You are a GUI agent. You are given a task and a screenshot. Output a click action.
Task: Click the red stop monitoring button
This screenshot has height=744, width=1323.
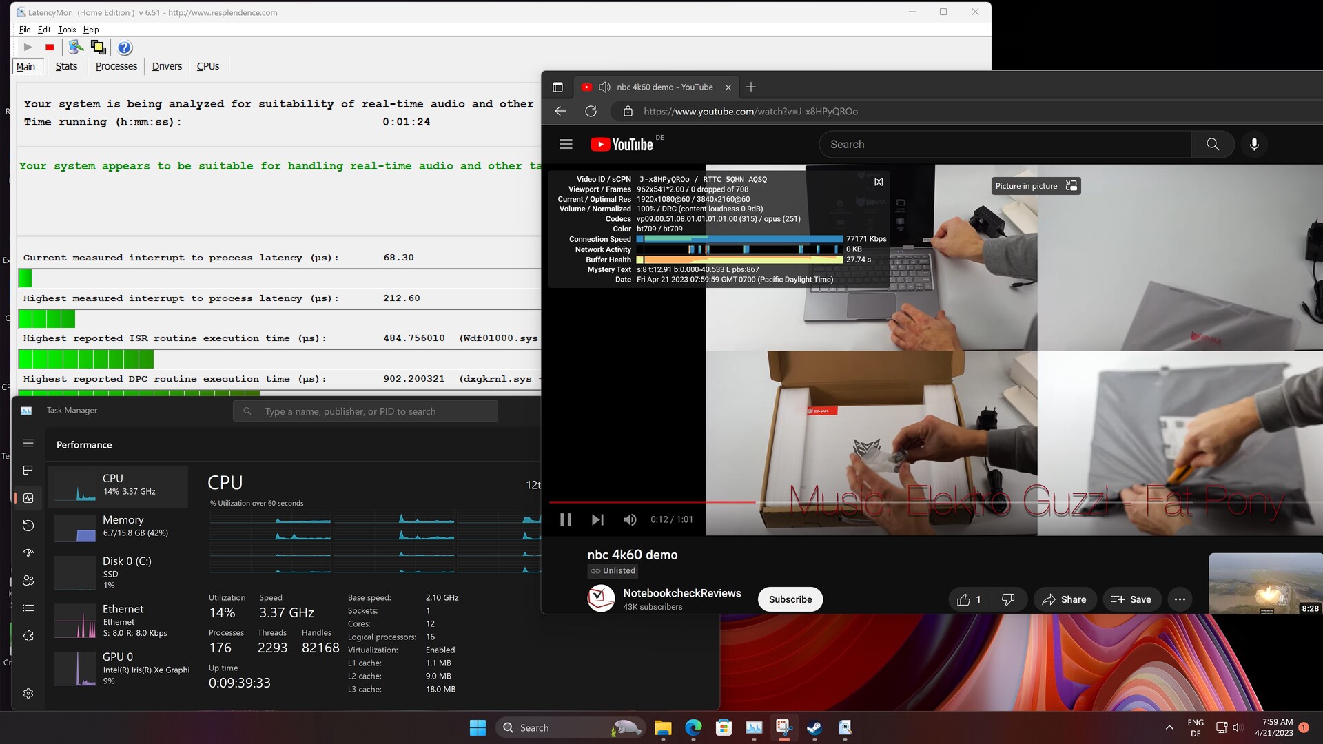pyautogui.click(x=50, y=48)
